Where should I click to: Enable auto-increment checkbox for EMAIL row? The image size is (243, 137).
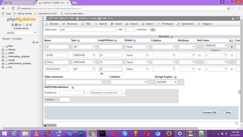[232, 62]
